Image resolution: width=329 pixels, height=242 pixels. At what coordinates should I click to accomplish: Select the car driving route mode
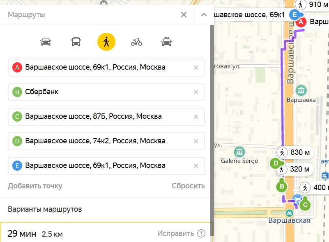point(46,42)
